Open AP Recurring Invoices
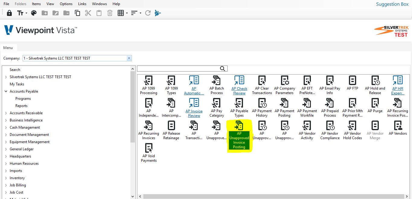The image size is (412, 199). (x=149, y=130)
